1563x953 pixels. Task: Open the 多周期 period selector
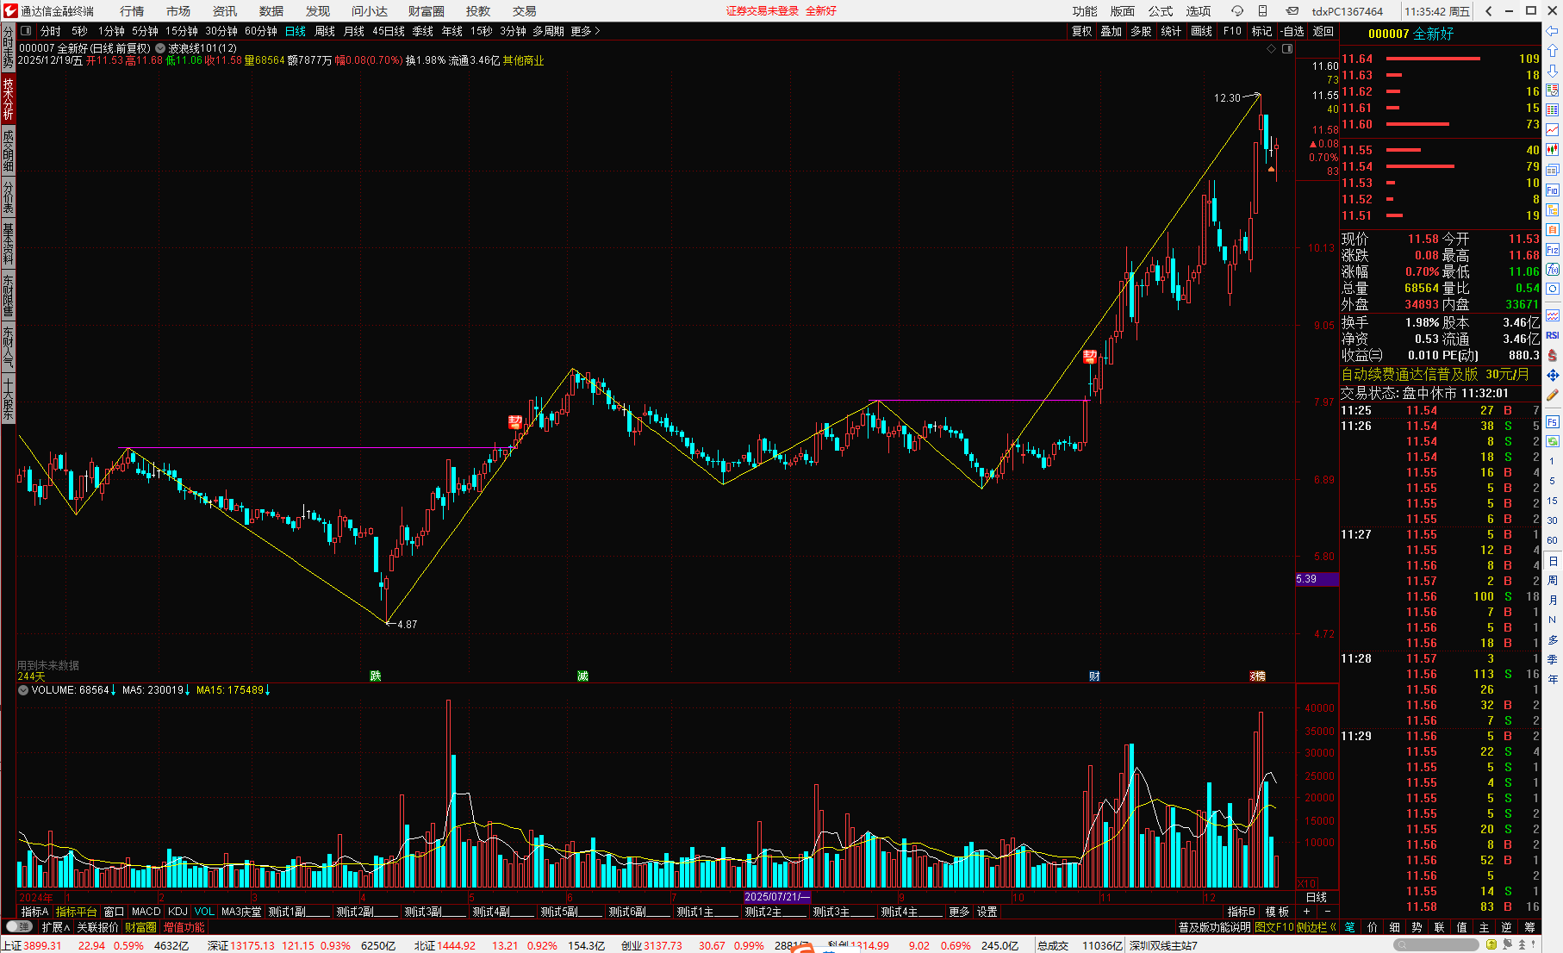[x=548, y=31]
